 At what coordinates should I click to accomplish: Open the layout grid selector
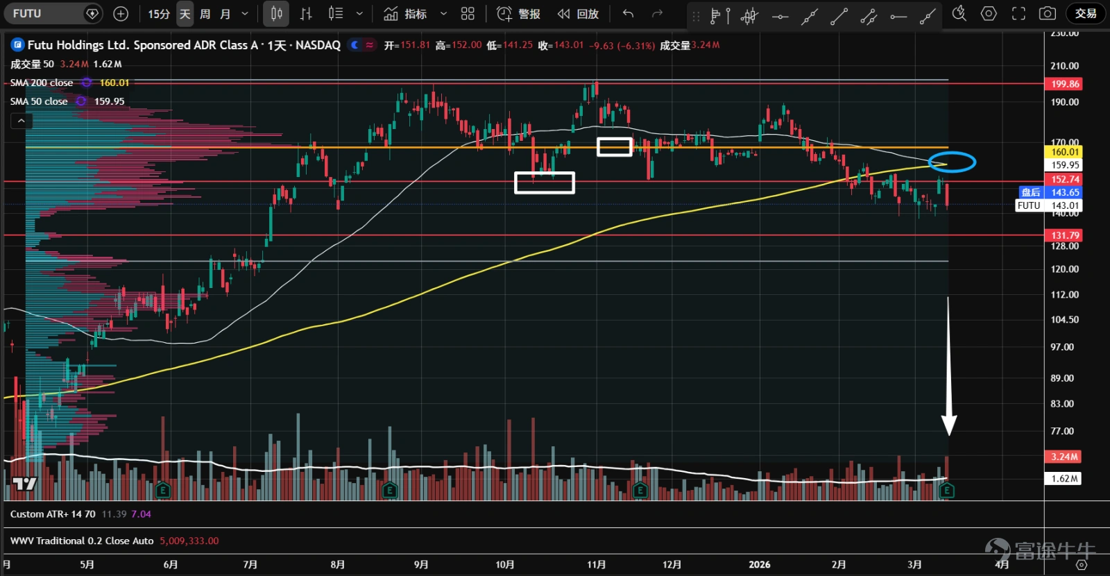coord(468,13)
